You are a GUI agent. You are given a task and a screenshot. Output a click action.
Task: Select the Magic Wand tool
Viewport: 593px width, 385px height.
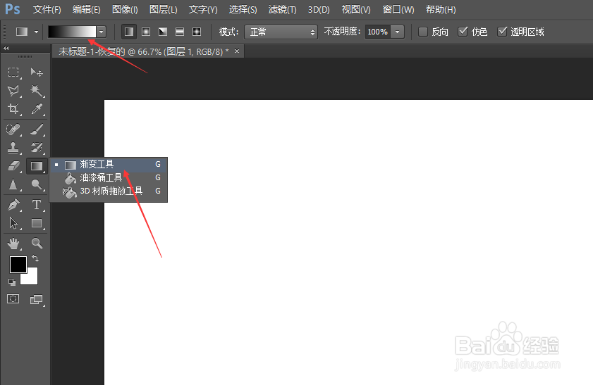click(37, 90)
